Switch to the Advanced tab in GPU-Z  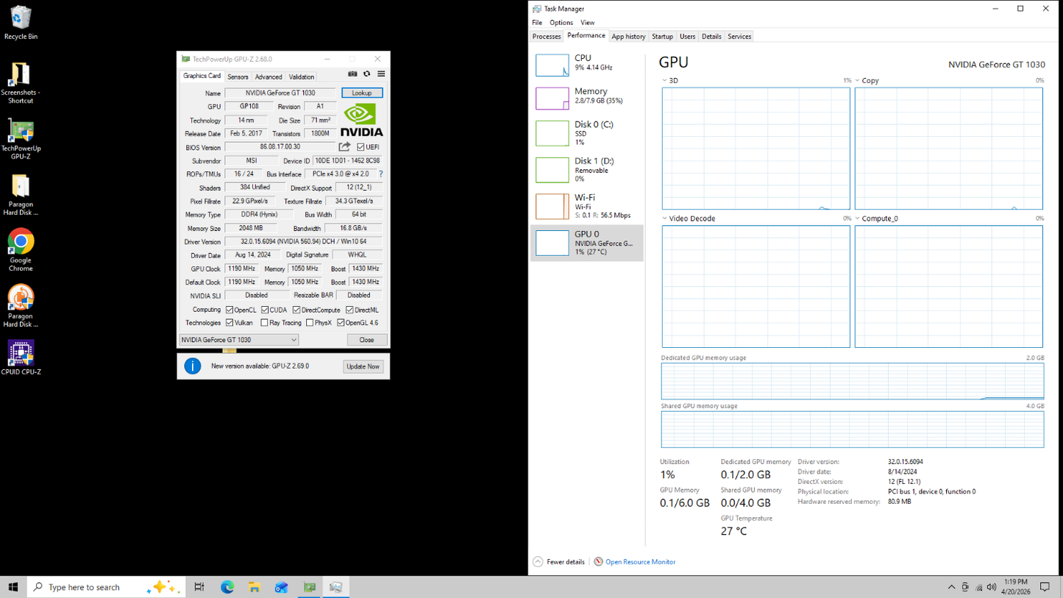[x=269, y=76]
